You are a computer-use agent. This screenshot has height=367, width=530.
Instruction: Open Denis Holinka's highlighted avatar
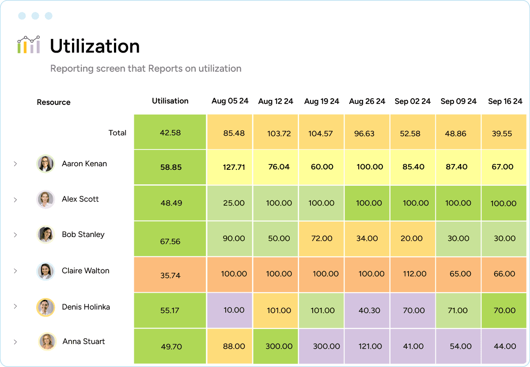[x=45, y=307]
